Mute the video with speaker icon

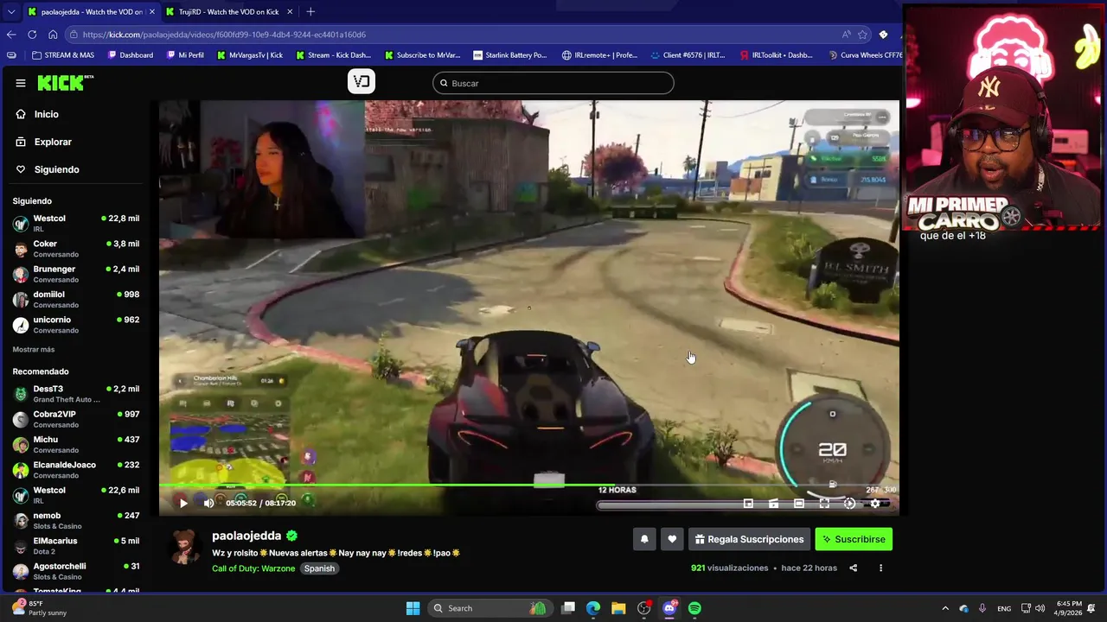[x=208, y=503]
